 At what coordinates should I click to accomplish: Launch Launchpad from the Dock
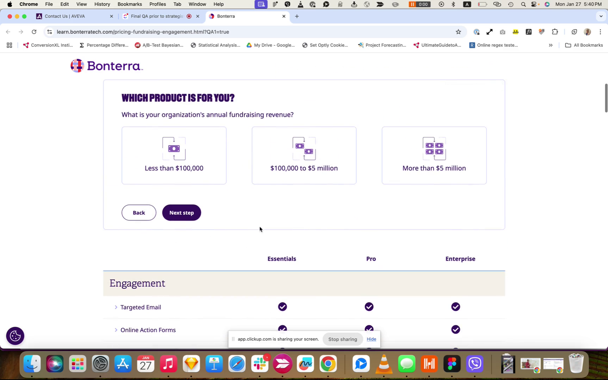point(77,364)
